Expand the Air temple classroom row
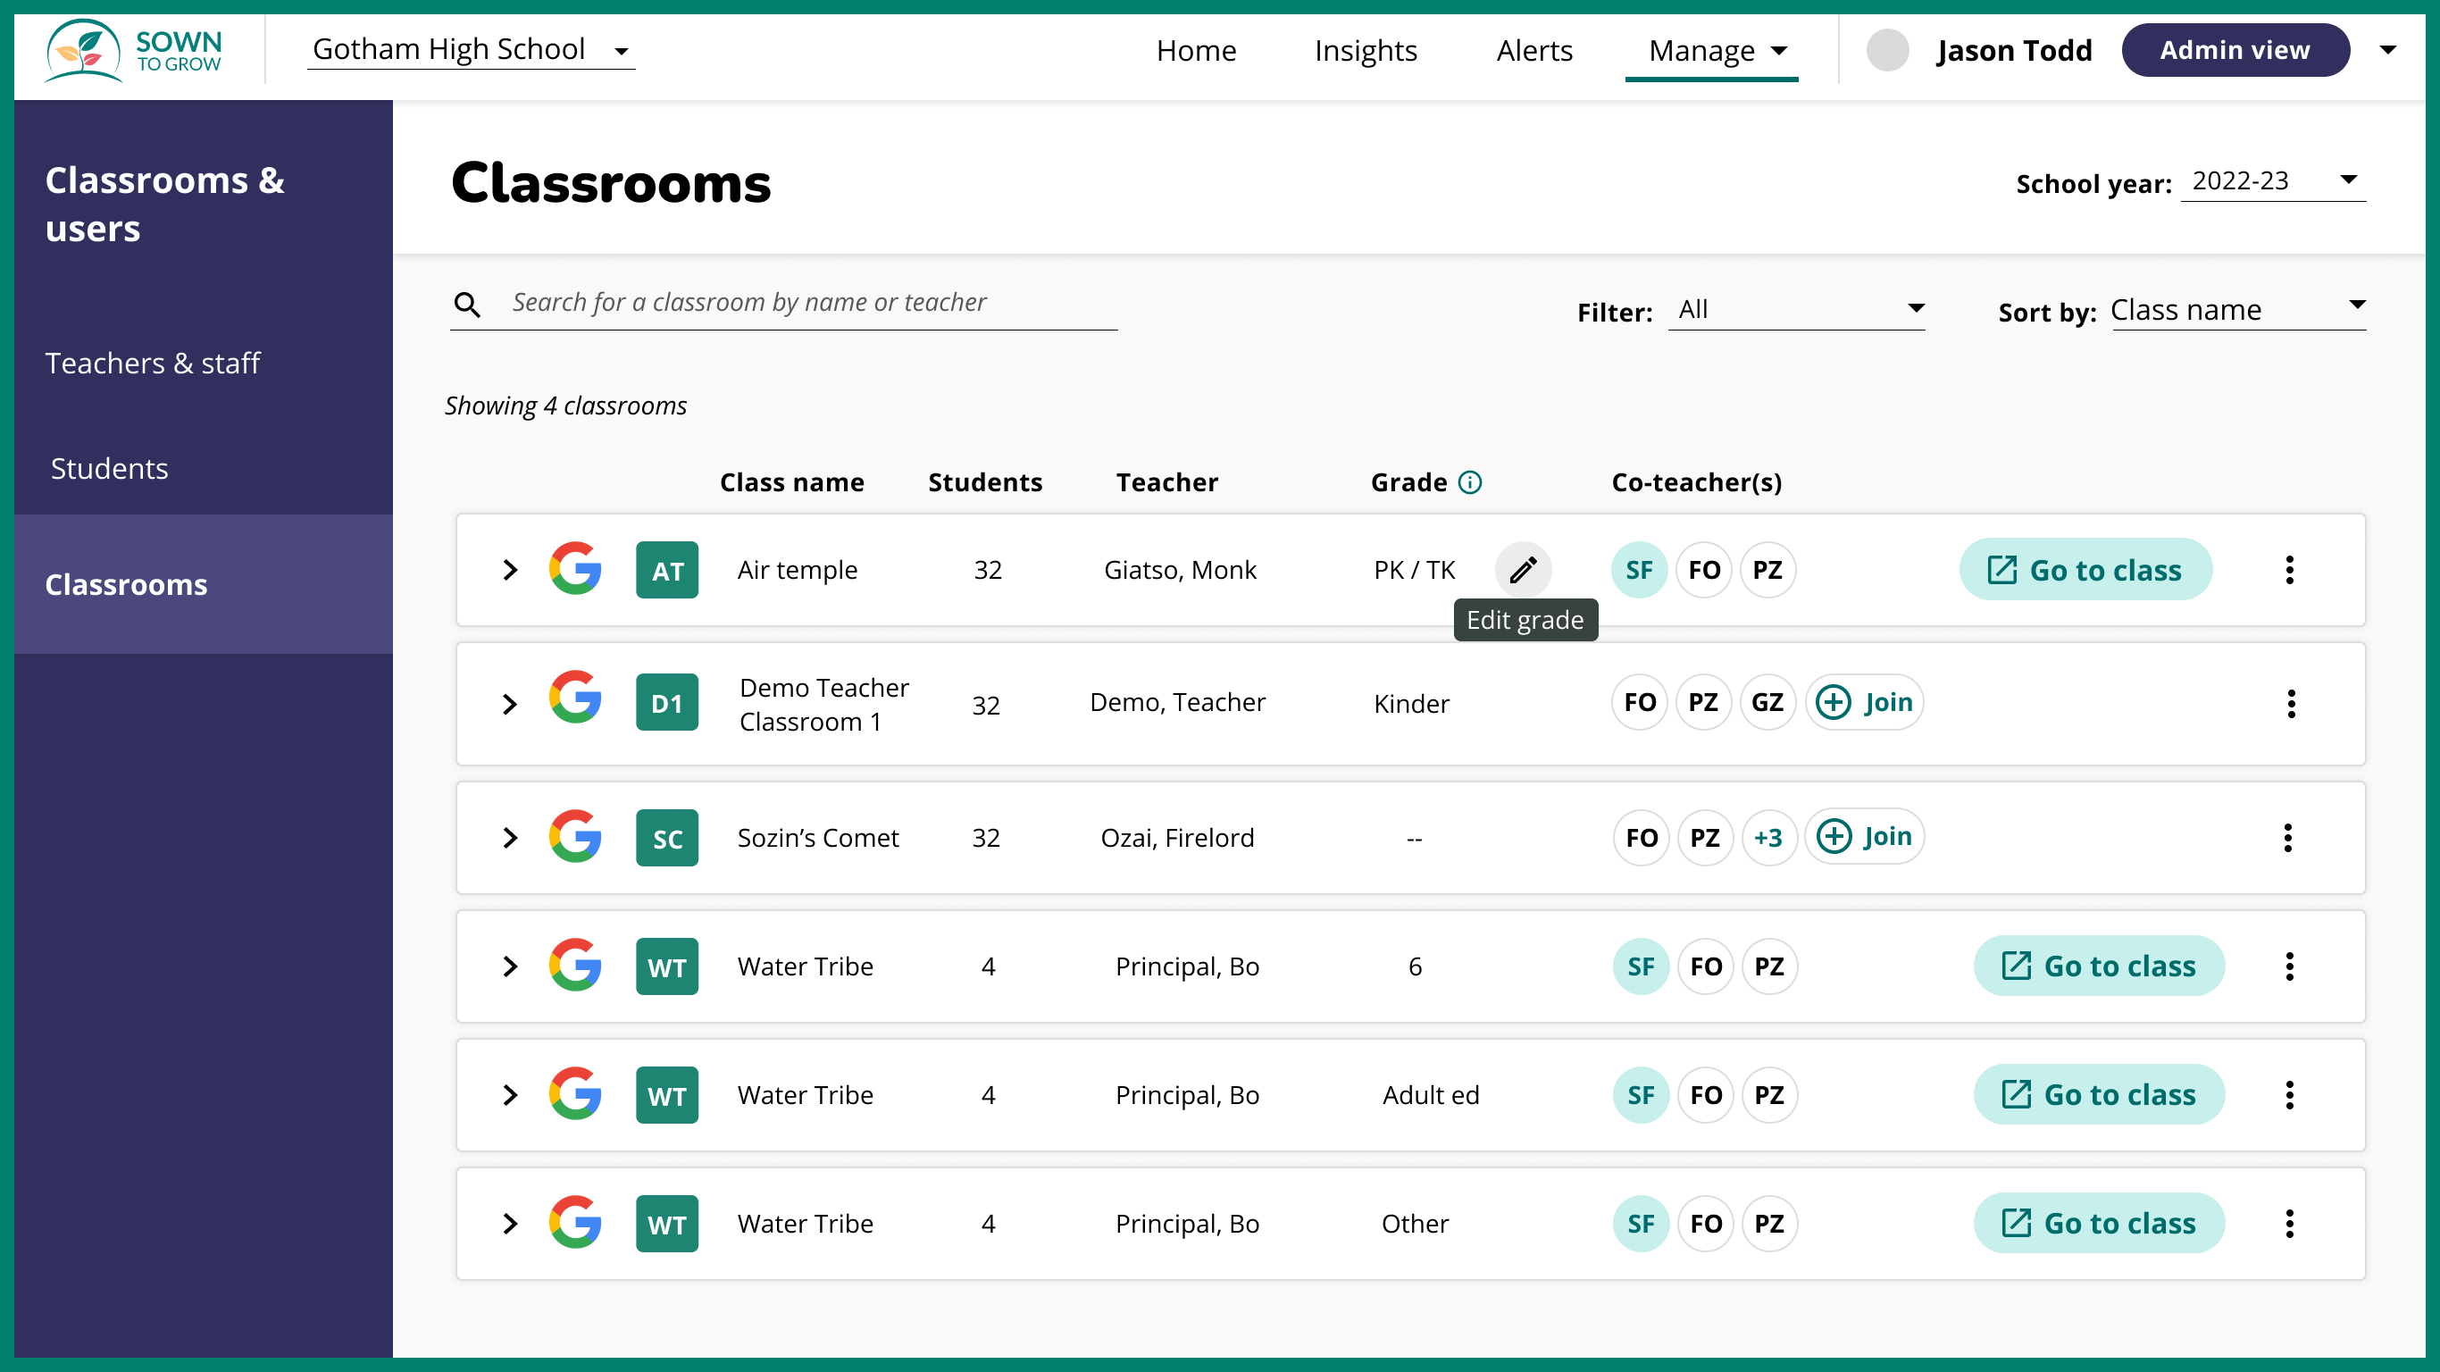This screenshot has height=1372, width=2440. click(510, 570)
